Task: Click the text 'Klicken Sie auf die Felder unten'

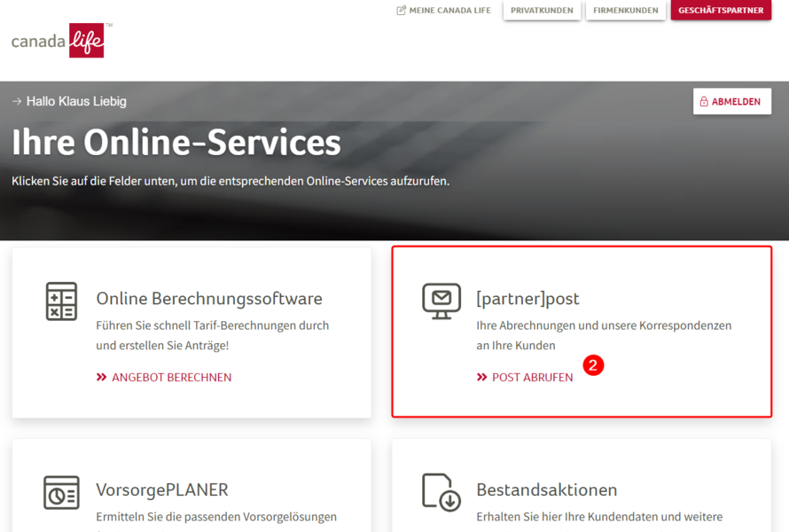Action: tap(94, 181)
